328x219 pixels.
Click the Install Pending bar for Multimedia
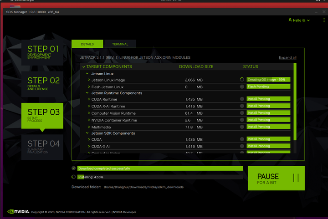[x=268, y=127]
